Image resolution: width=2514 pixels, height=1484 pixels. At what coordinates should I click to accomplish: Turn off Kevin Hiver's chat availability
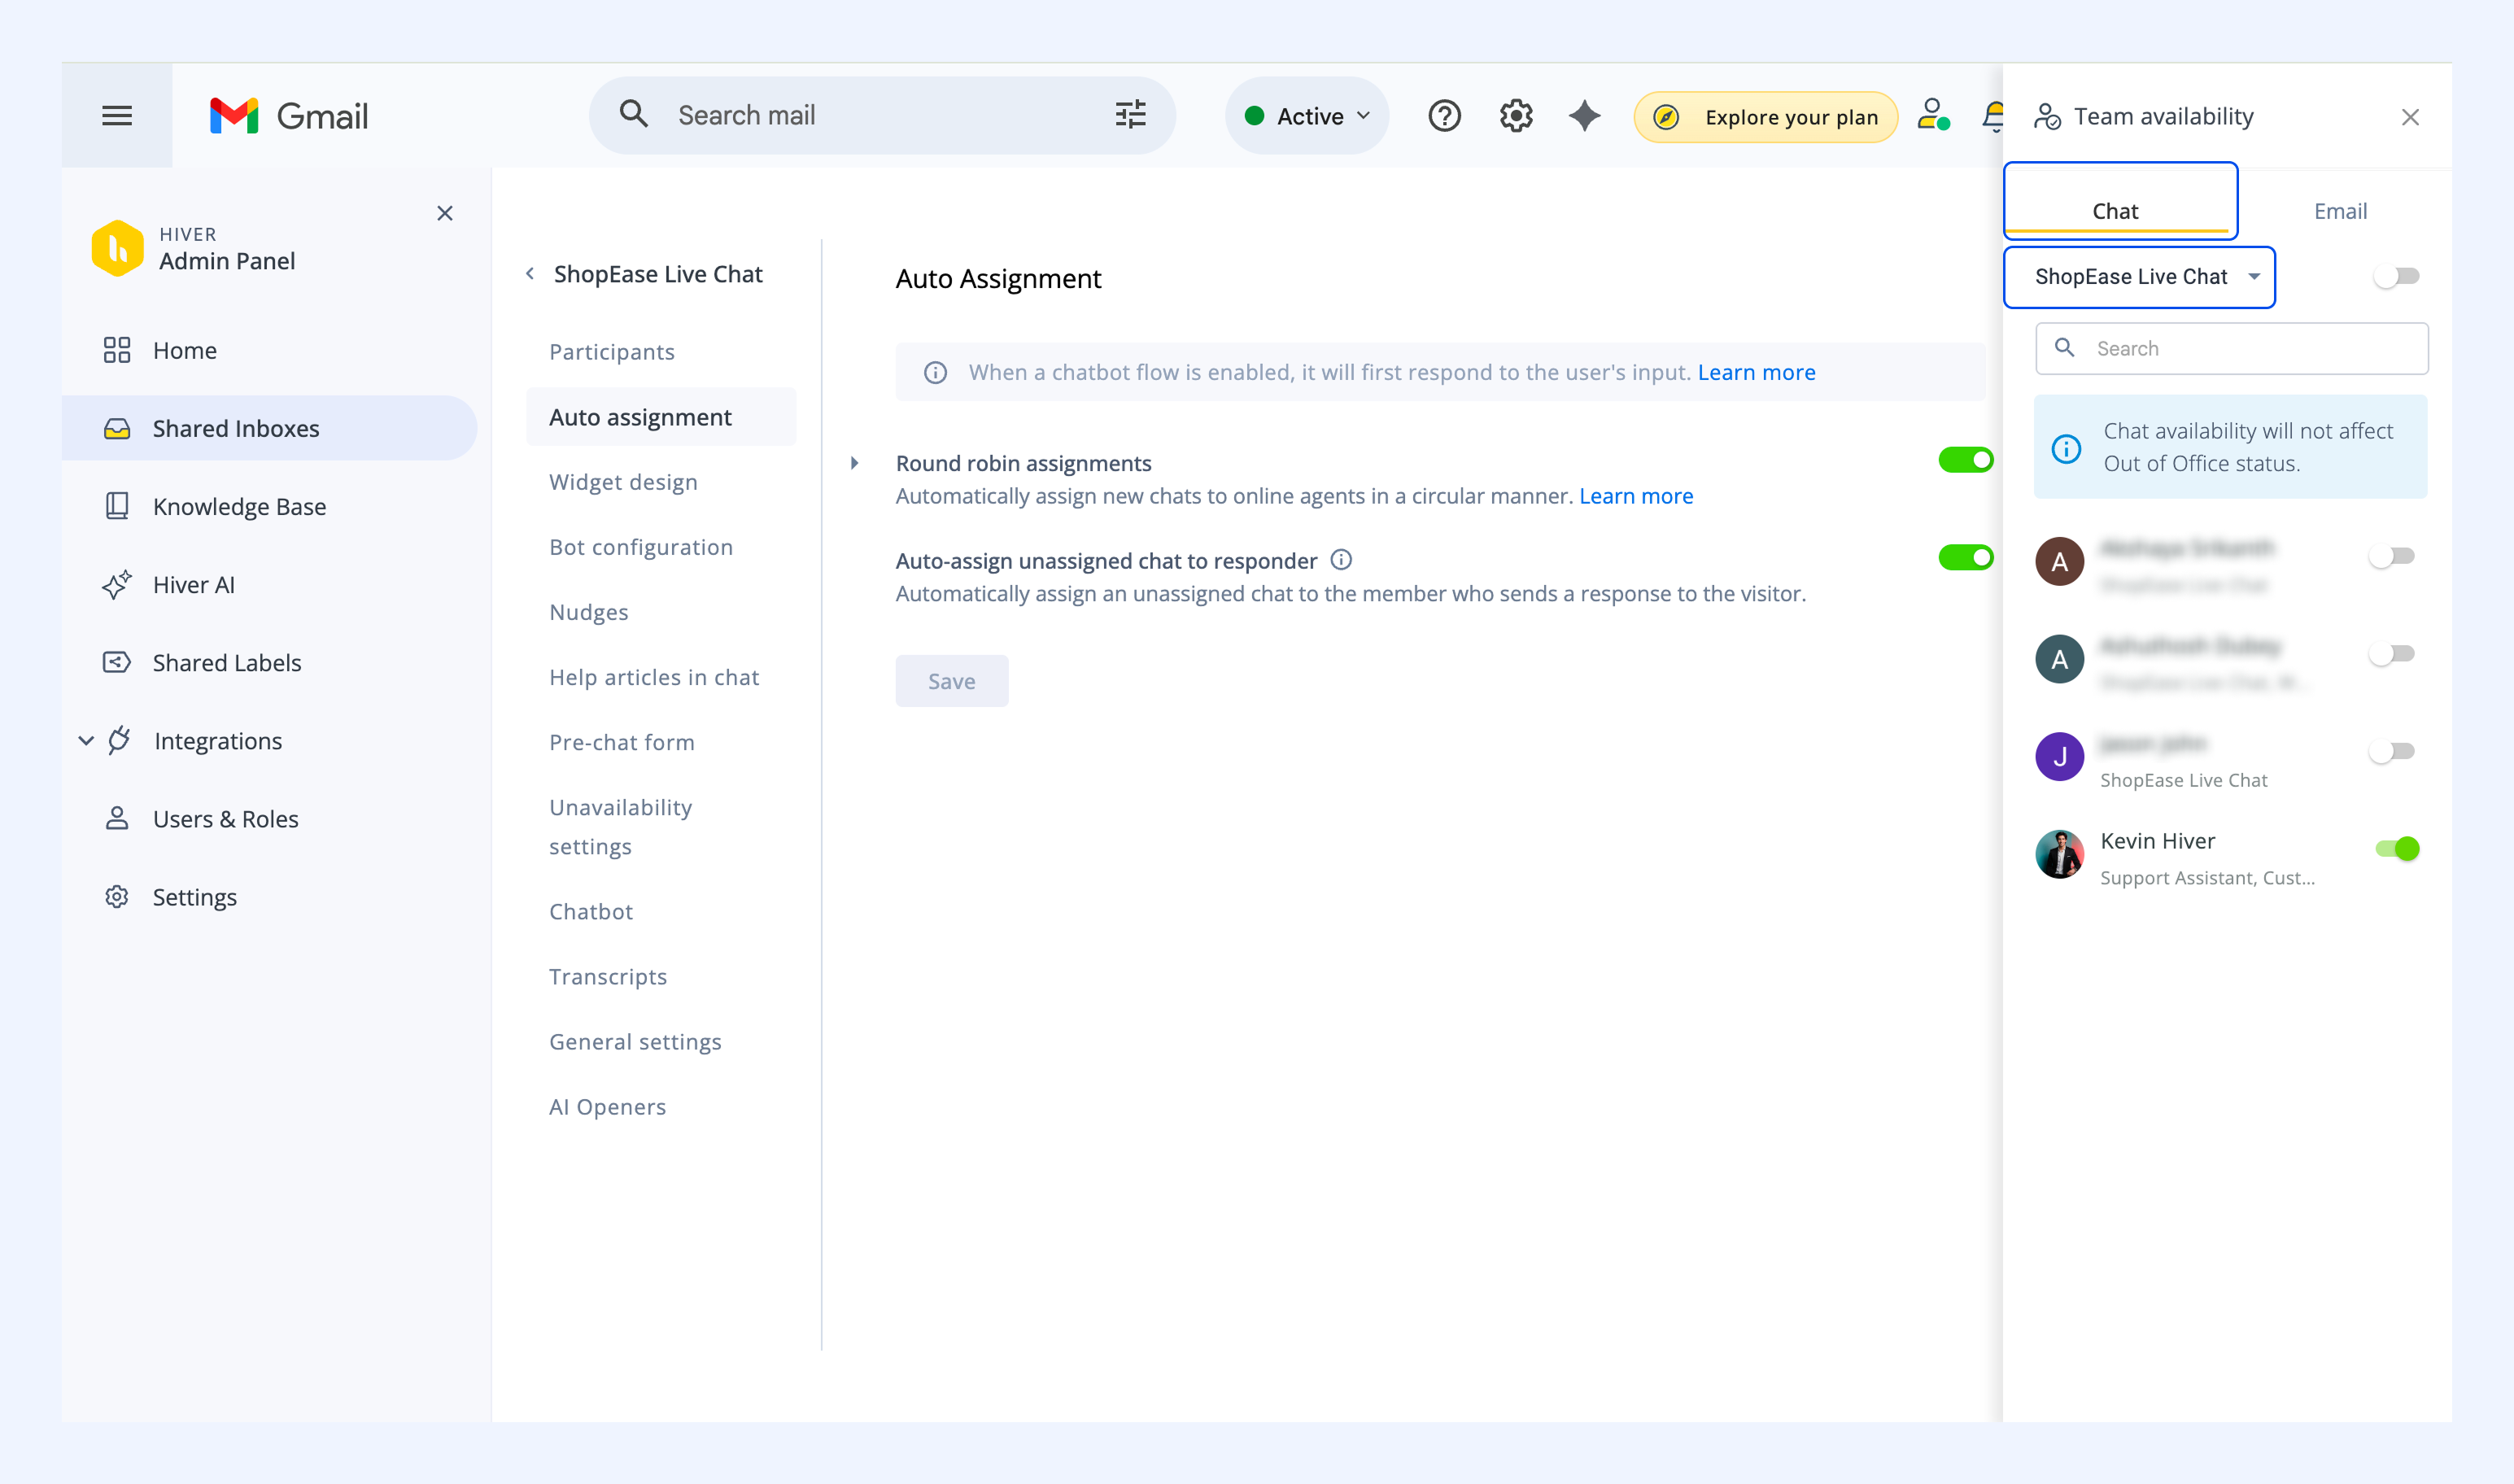click(x=2397, y=849)
